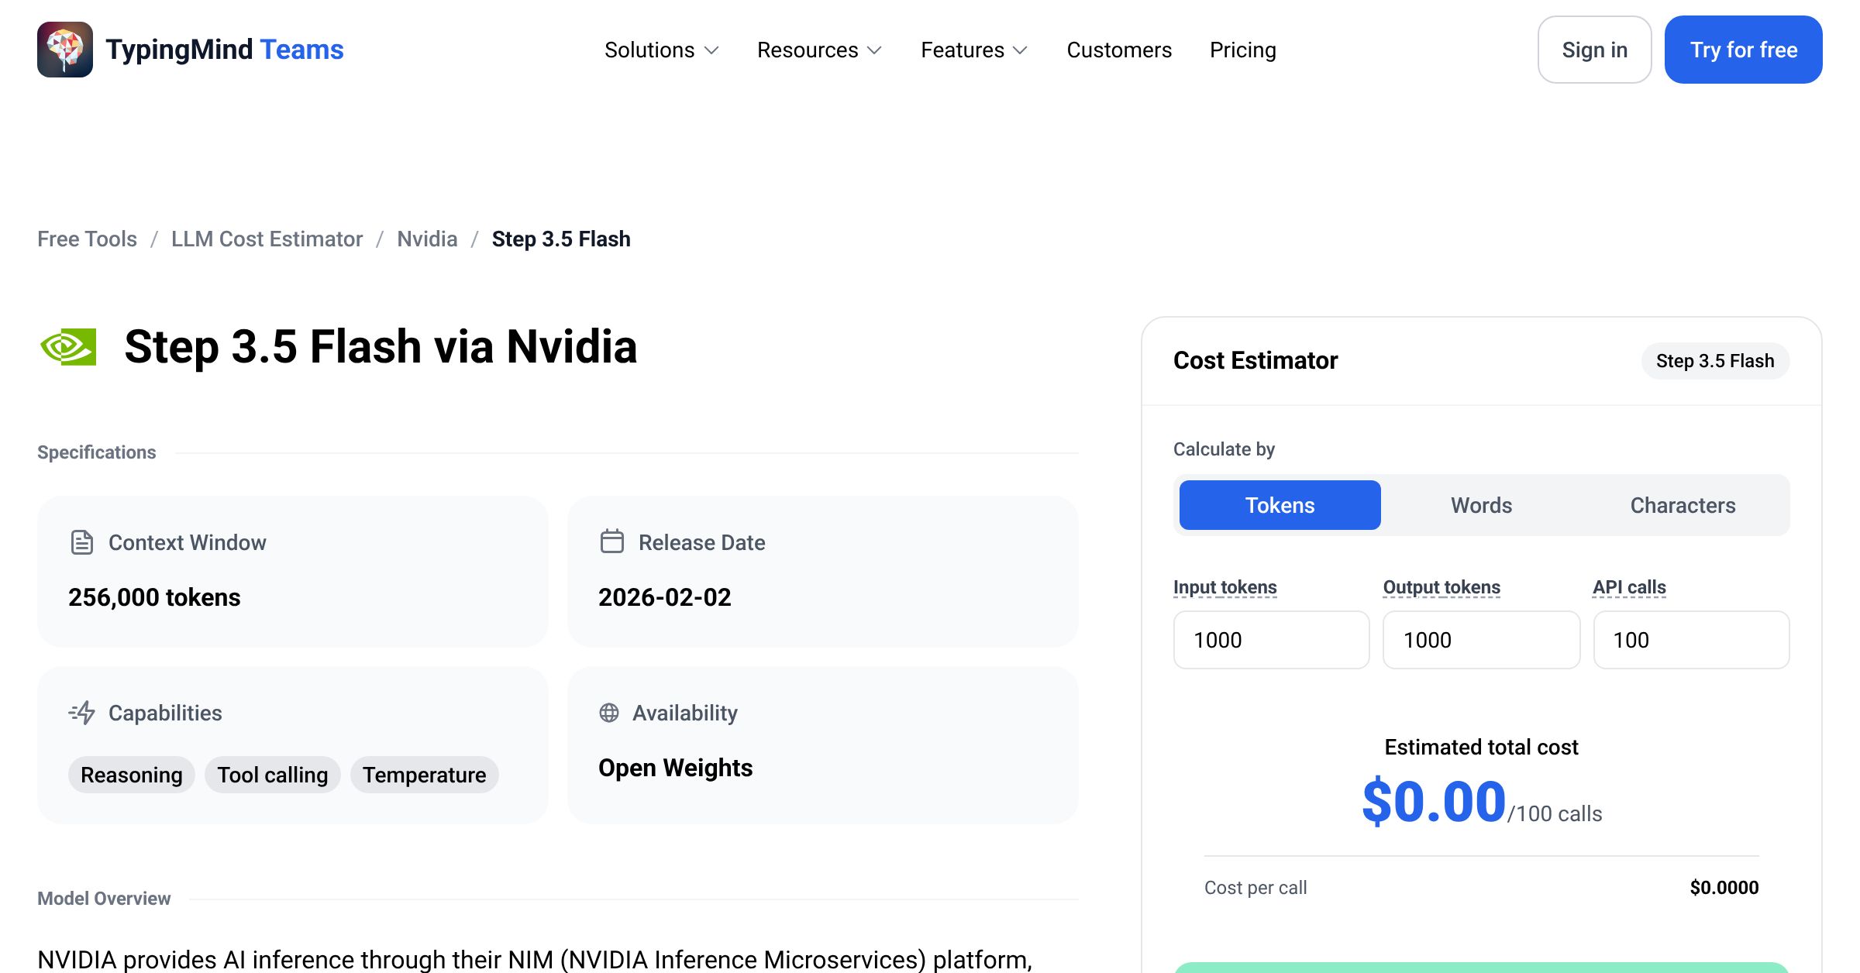Click the Availability globe icon
1860x973 pixels.
[x=609, y=713]
